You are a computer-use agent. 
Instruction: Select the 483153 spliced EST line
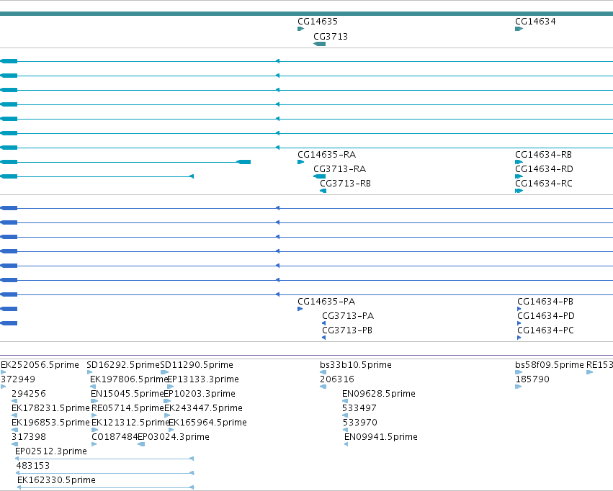pyautogui.click(x=105, y=474)
